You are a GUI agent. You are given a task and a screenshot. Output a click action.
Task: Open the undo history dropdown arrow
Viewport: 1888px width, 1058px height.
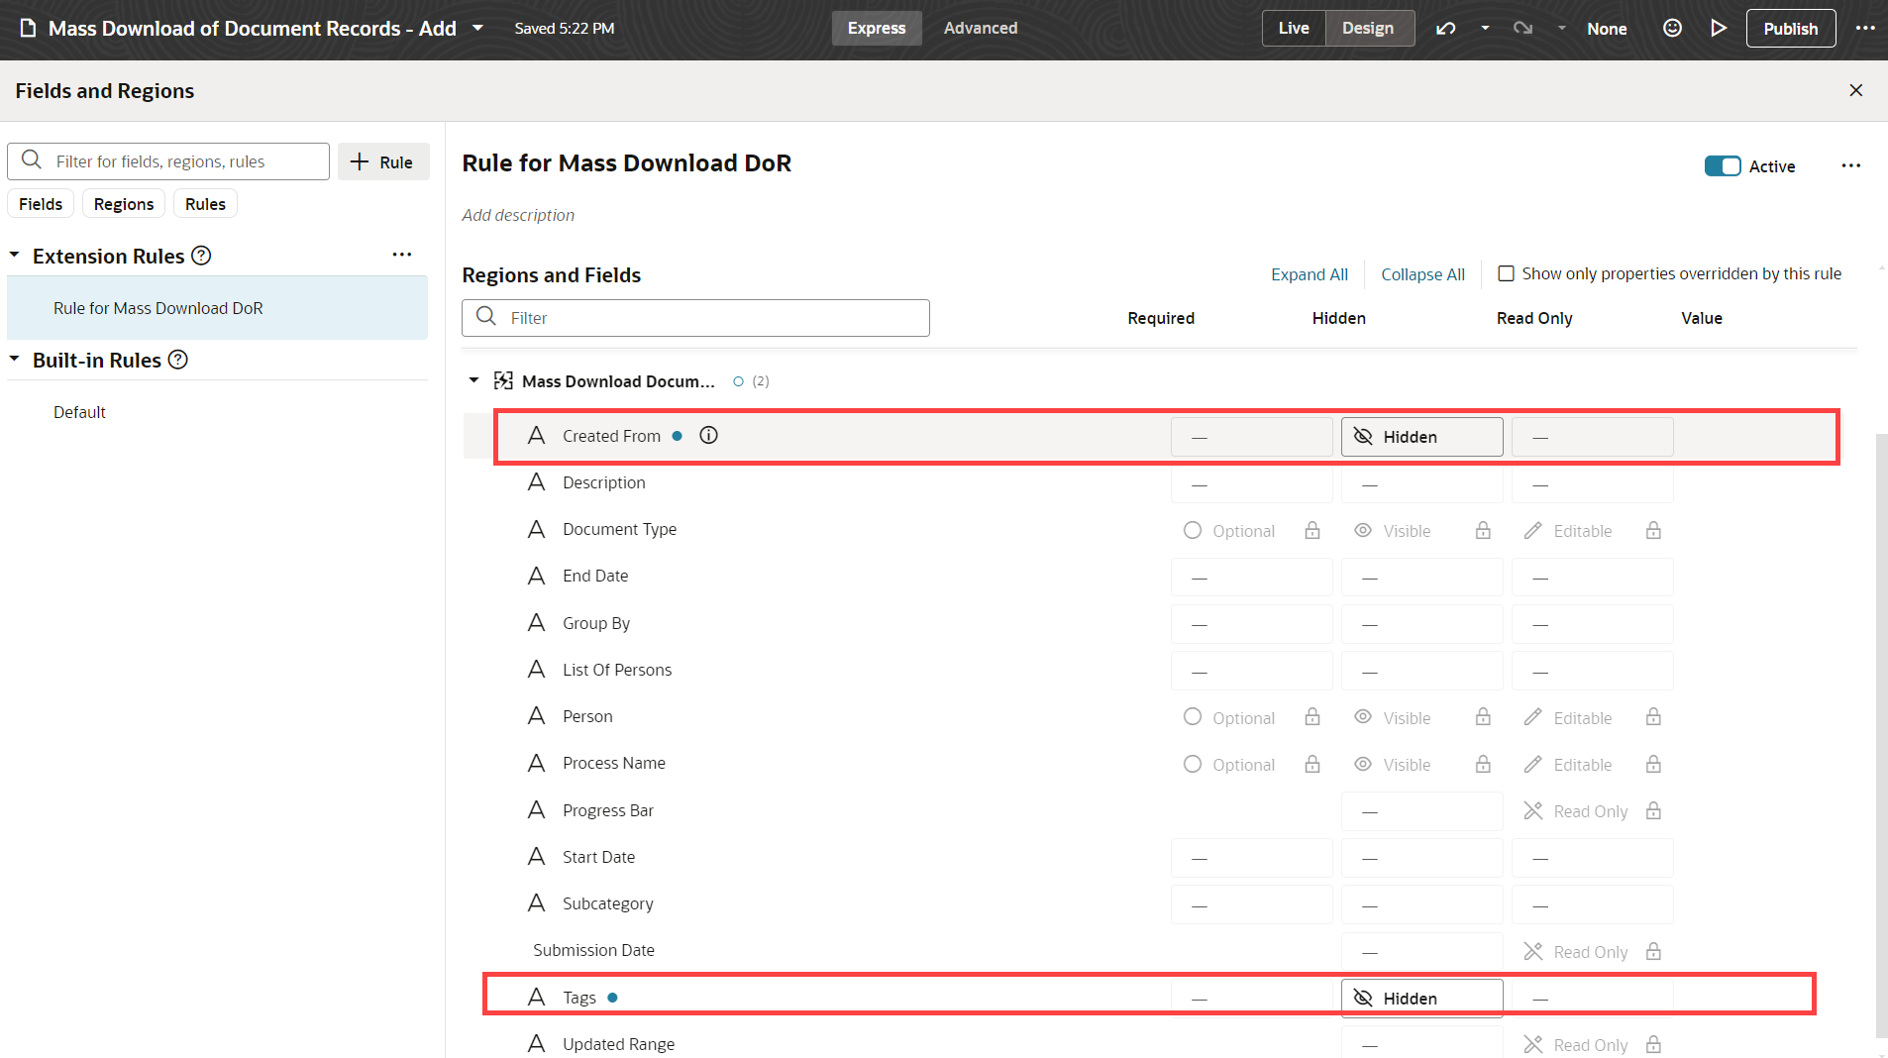1485,28
